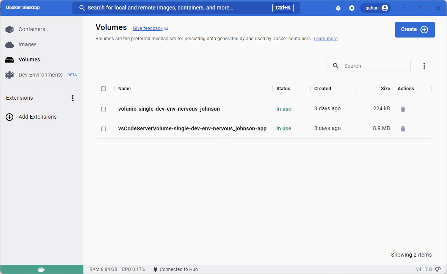Click in use status of the 224 kB volume
This screenshot has width=447, height=274.
[284, 109]
